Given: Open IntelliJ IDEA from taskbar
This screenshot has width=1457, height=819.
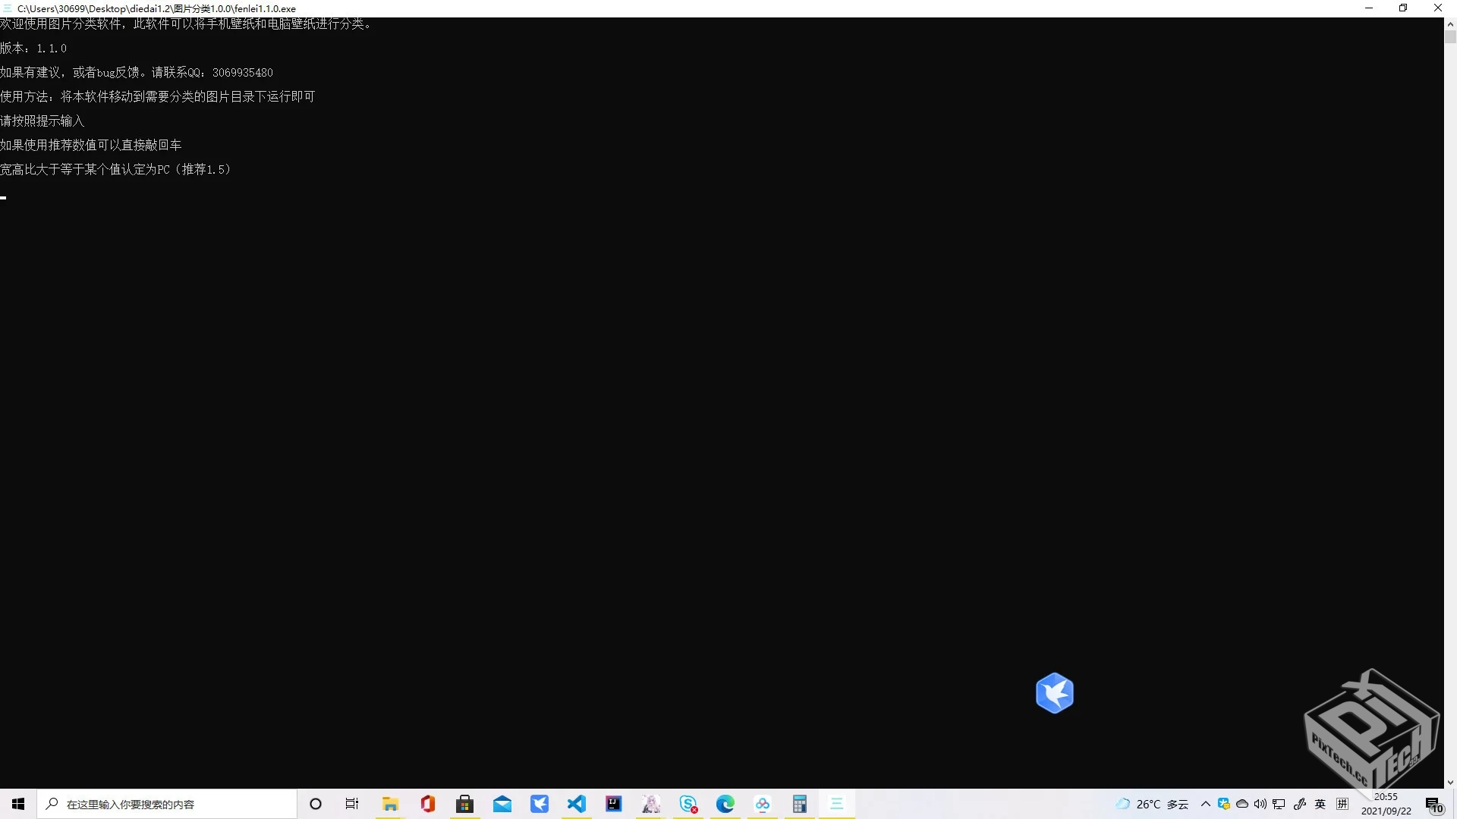Looking at the screenshot, I should coord(613,804).
